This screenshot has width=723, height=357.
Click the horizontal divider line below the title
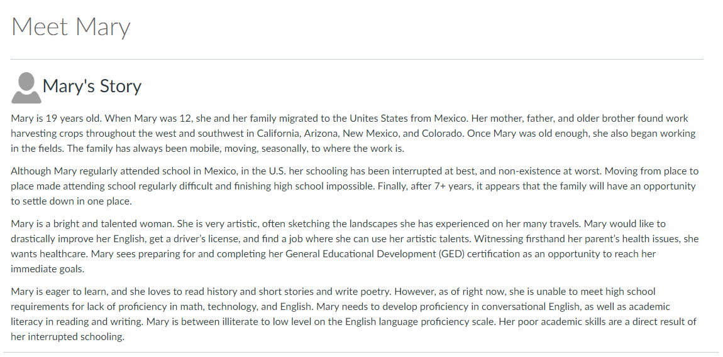[x=357, y=60]
